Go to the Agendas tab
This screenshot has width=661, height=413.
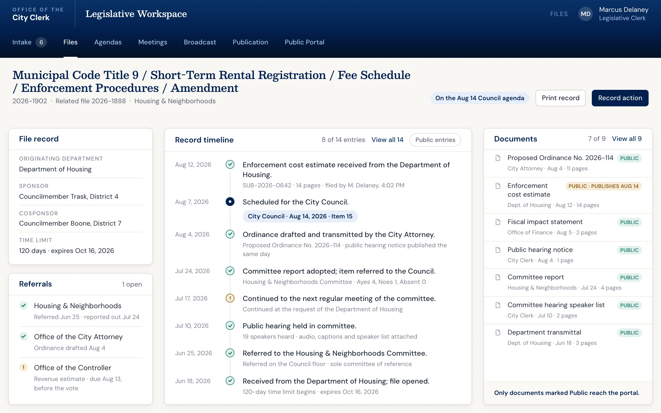tap(108, 42)
